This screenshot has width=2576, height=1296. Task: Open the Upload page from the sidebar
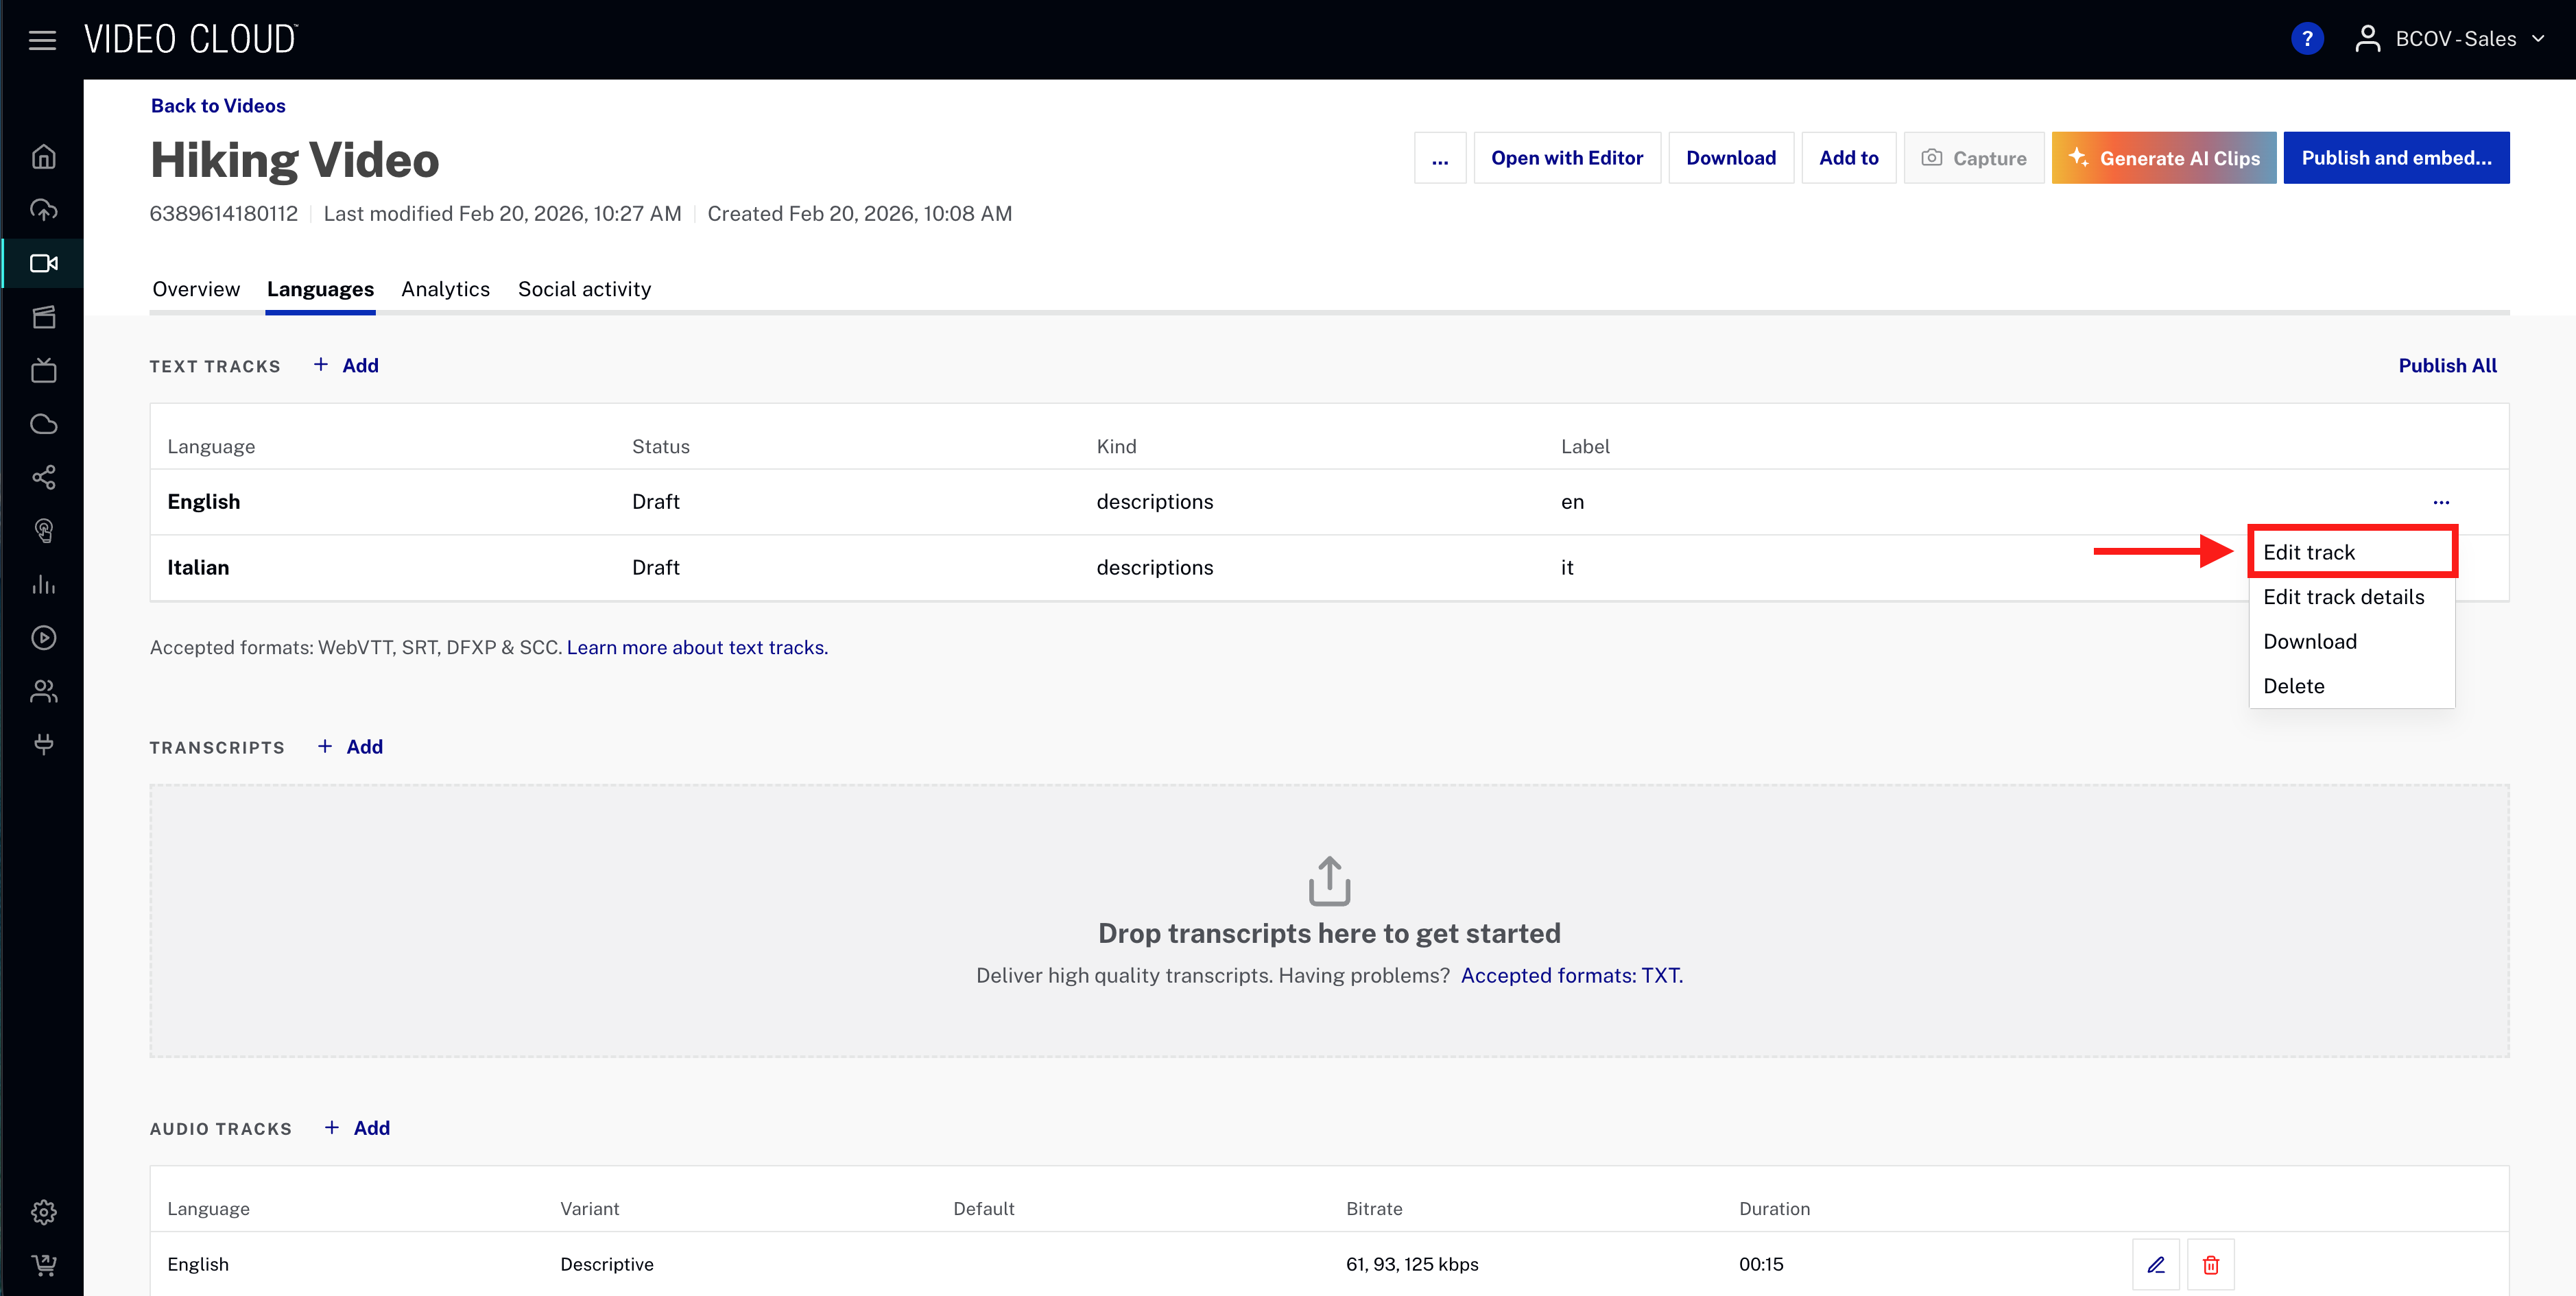tap(44, 210)
